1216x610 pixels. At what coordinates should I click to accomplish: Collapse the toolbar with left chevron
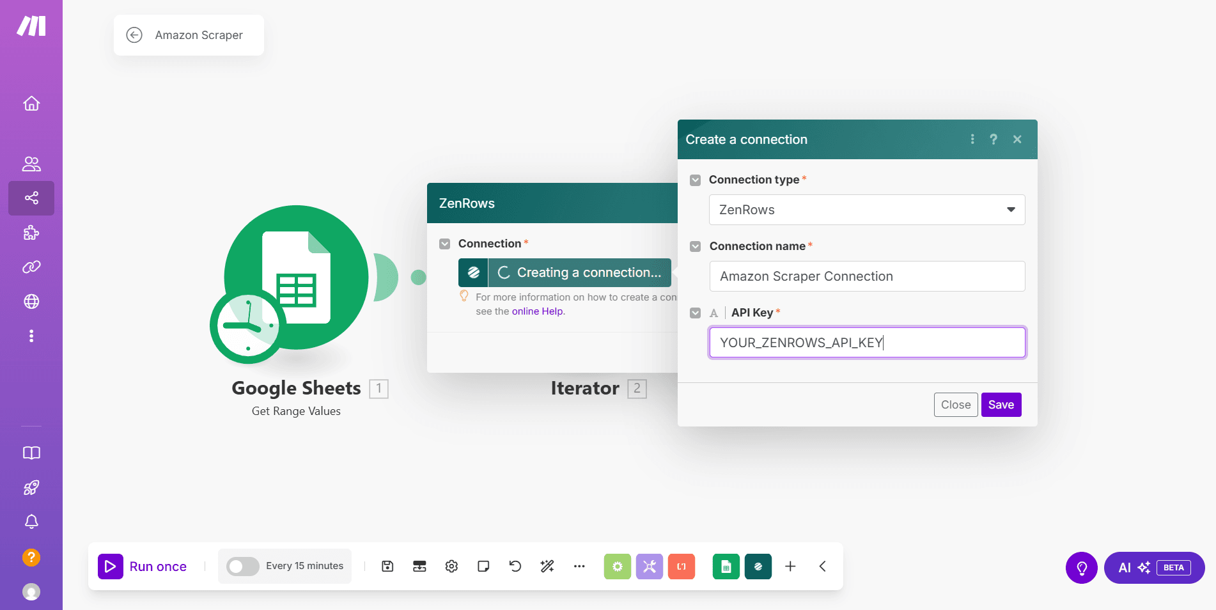pyautogui.click(x=822, y=567)
